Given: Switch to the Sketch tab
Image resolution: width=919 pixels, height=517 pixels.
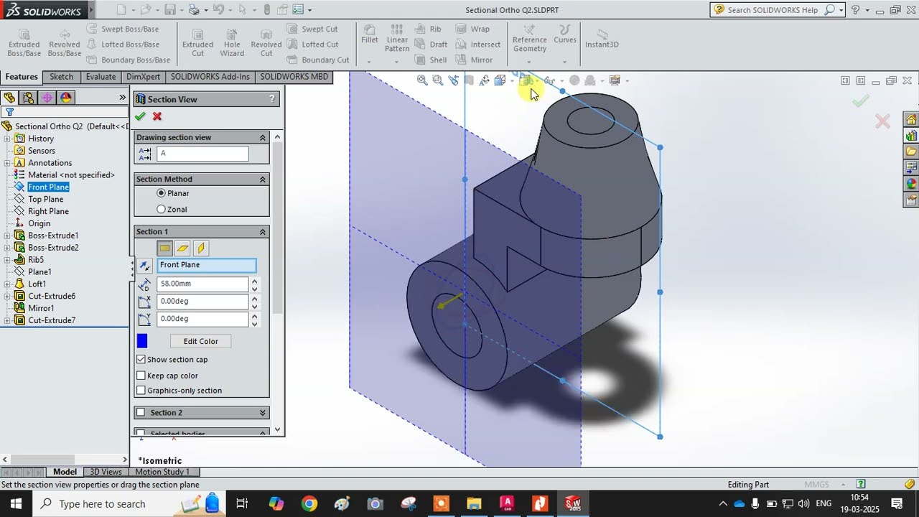Looking at the screenshot, I should pyautogui.click(x=61, y=77).
